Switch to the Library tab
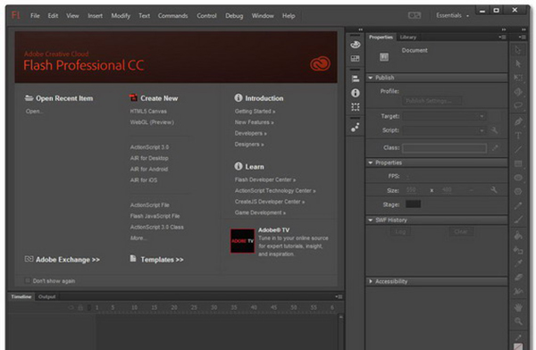The width and height of the screenshot is (536, 350). coord(408,37)
